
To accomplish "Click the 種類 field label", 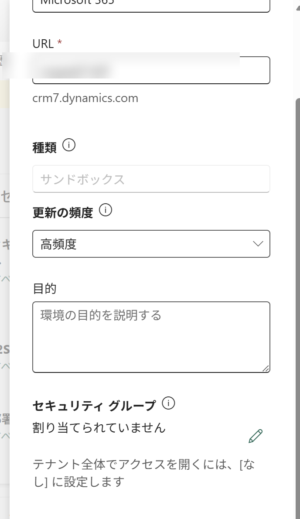I will (44, 147).
